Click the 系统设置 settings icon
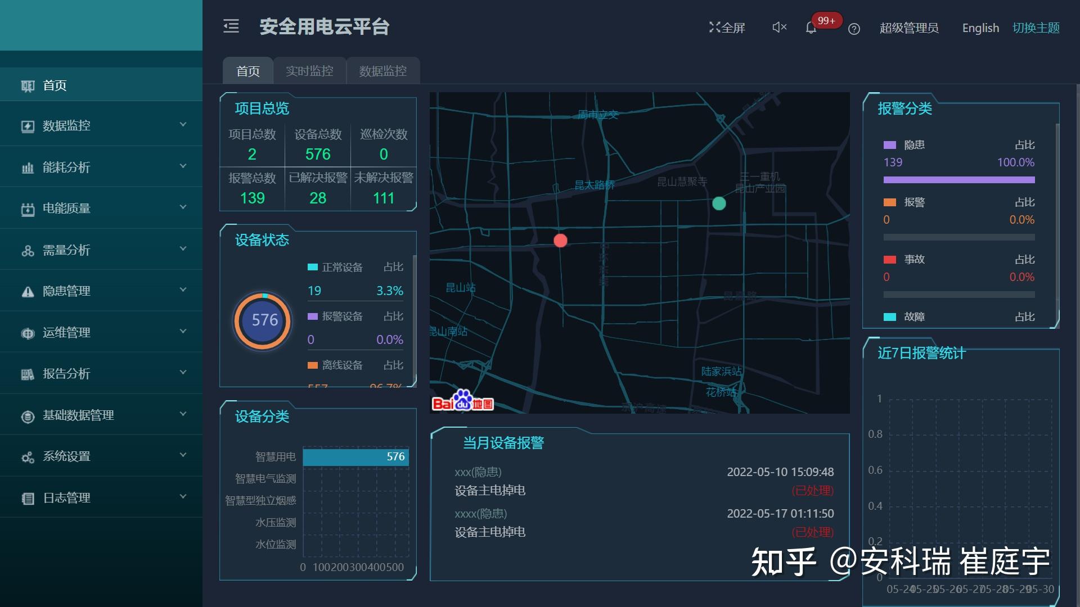 point(27,456)
